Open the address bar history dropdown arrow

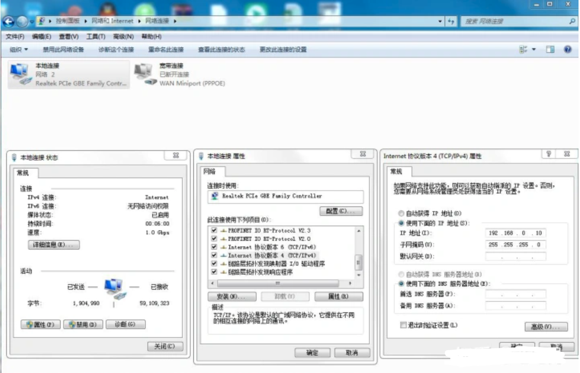coord(440,21)
